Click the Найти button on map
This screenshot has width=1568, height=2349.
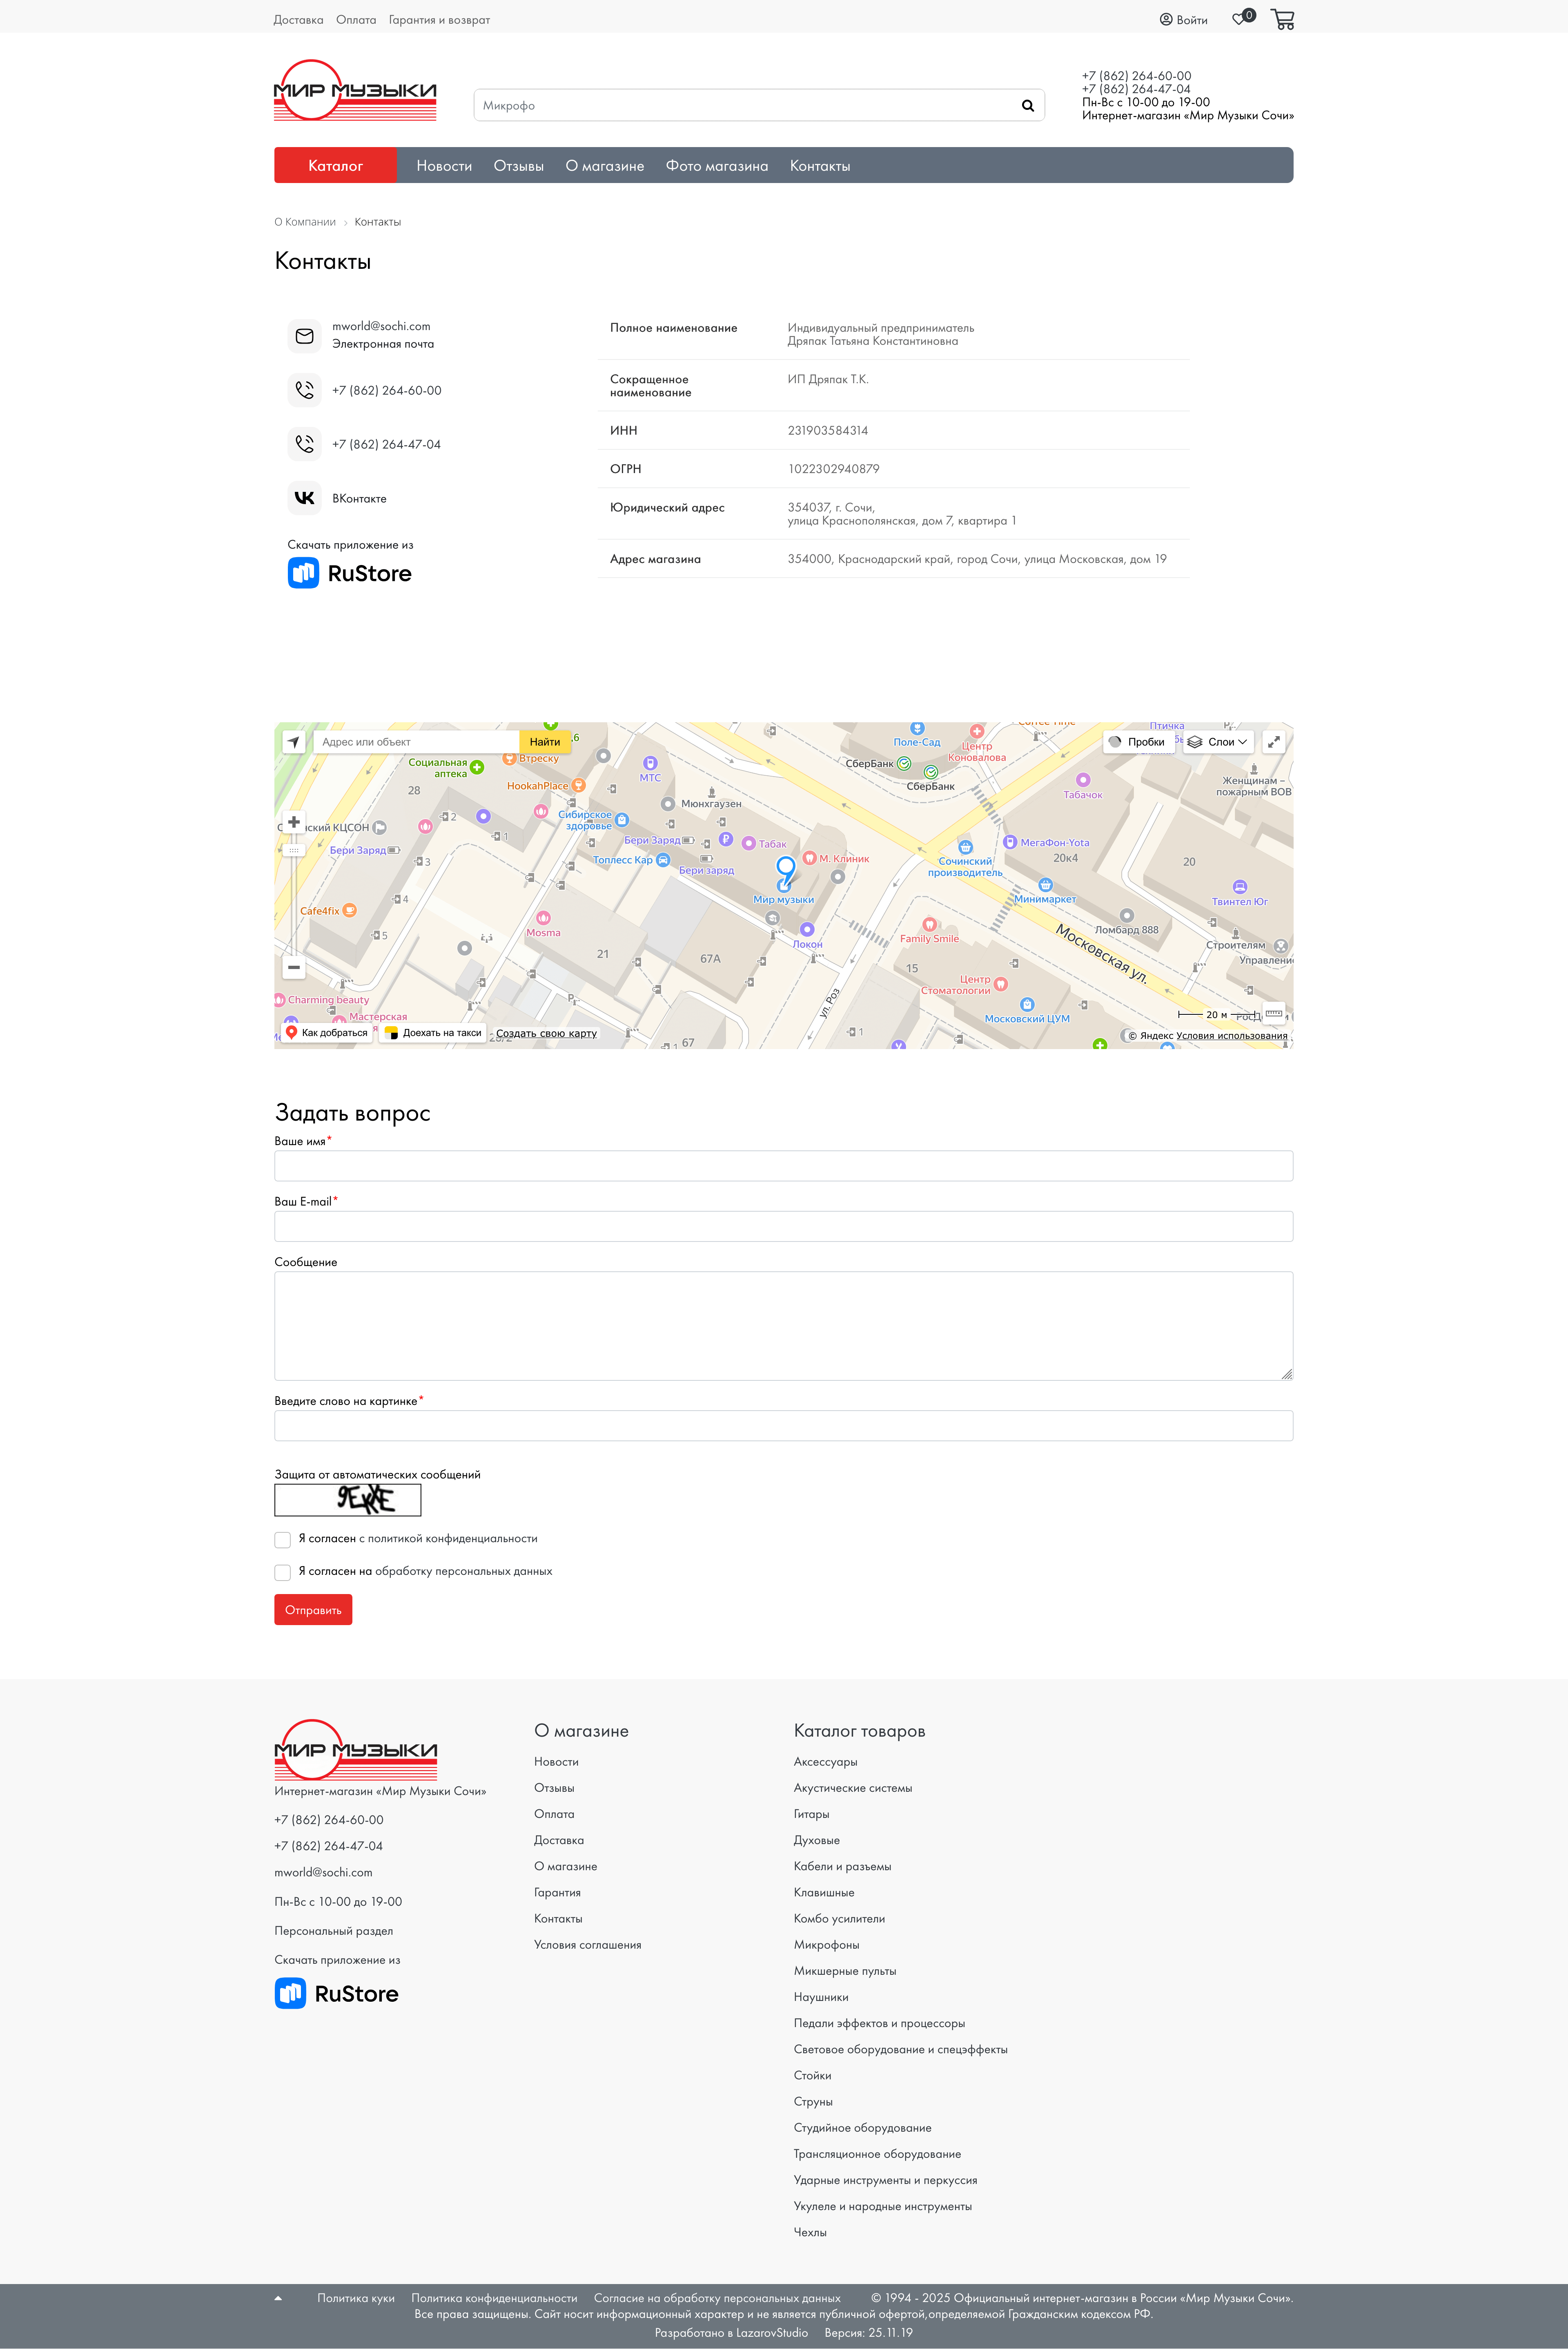point(545,742)
